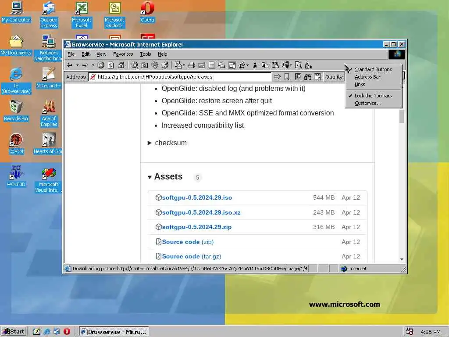Open the Opera desktop shortcut
Screen dimensions: 449x337
[147, 12]
